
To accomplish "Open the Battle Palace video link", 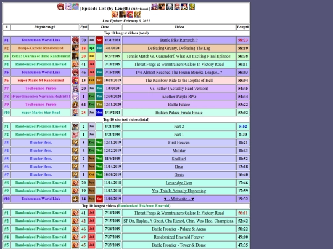I will (179, 105).
